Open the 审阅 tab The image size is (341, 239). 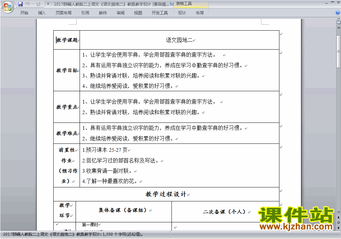point(121,13)
